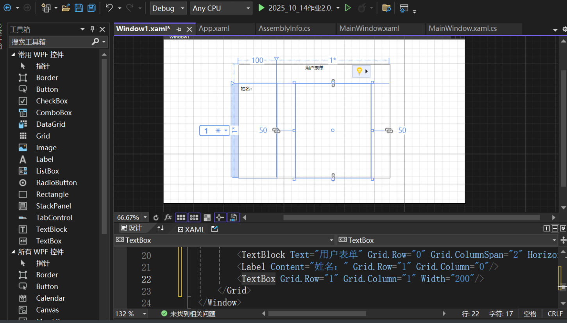
Task: Switch to the AssemblyInfo.cs tab
Action: tap(284, 28)
